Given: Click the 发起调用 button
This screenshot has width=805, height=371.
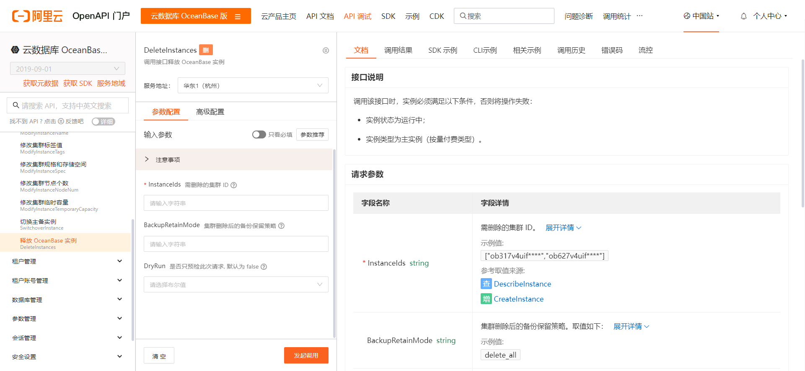Looking at the screenshot, I should click(306, 355).
